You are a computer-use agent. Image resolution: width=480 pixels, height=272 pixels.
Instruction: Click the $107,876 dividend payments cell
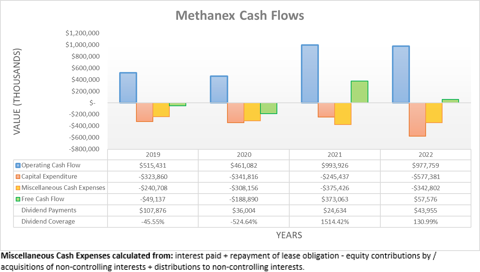click(153, 210)
